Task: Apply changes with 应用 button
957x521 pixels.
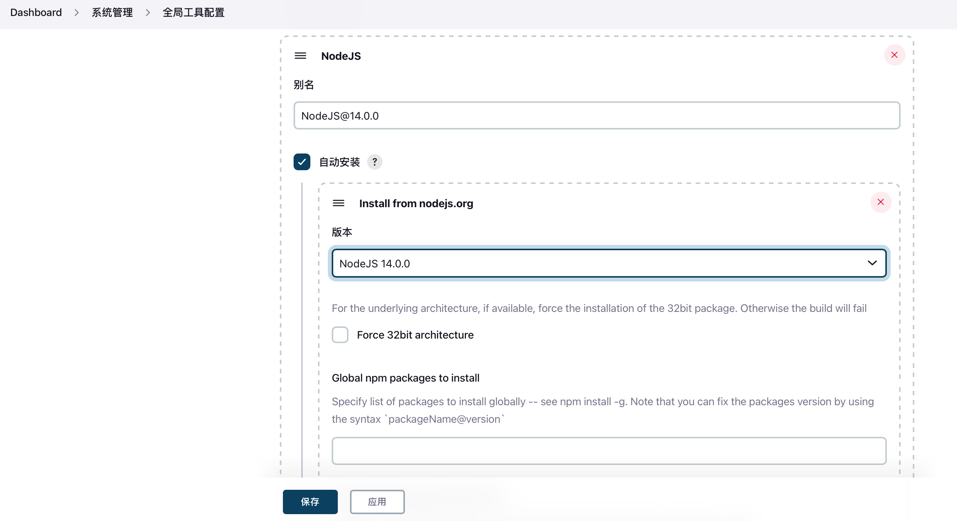Action: (377, 502)
